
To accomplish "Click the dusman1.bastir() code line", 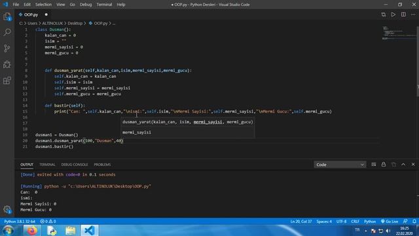I will (54, 146).
